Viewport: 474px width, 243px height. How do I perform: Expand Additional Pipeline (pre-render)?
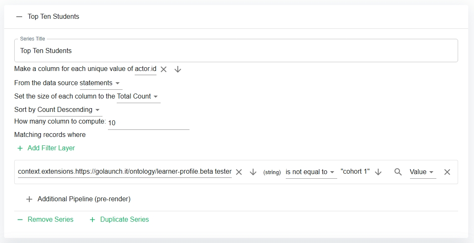tap(79, 199)
